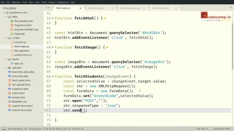
Task: Open submit-form.js in the sidebar
Action: (x=23, y=55)
